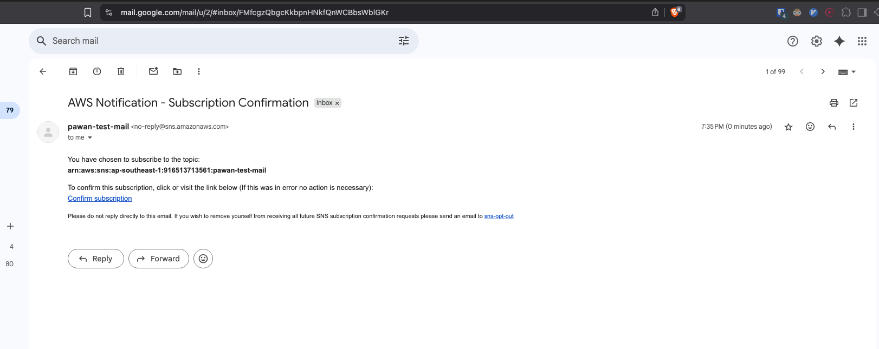
Task: Click the search magnifier icon
Action: point(41,41)
